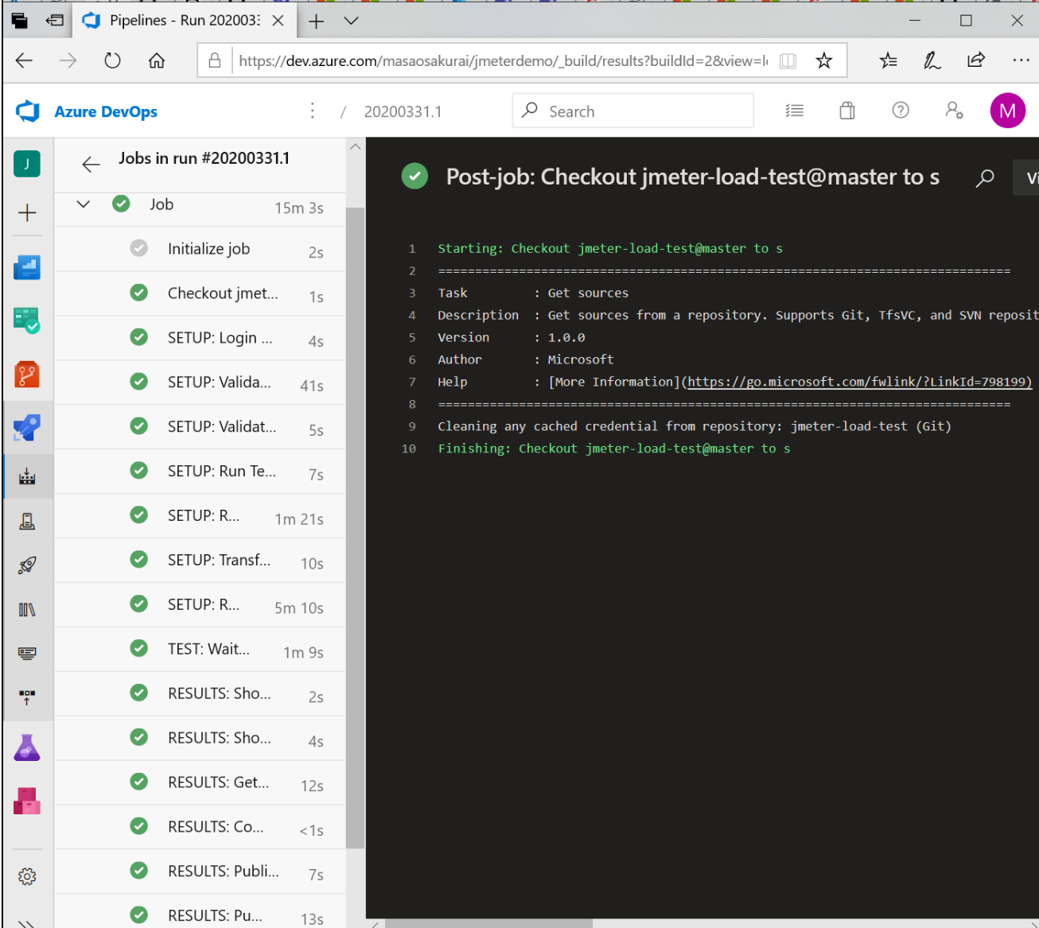Open Azure Repos in the sidebar
Screen dimensions: 1039x928
coord(27,375)
